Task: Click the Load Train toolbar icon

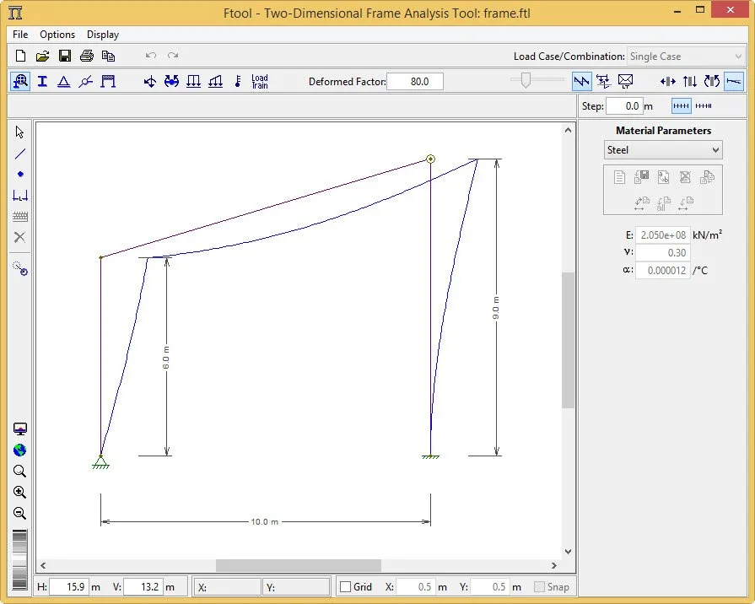Action: 260,81
